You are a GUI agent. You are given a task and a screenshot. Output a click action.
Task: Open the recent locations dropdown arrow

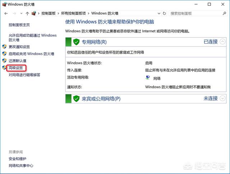(x=22, y=14)
